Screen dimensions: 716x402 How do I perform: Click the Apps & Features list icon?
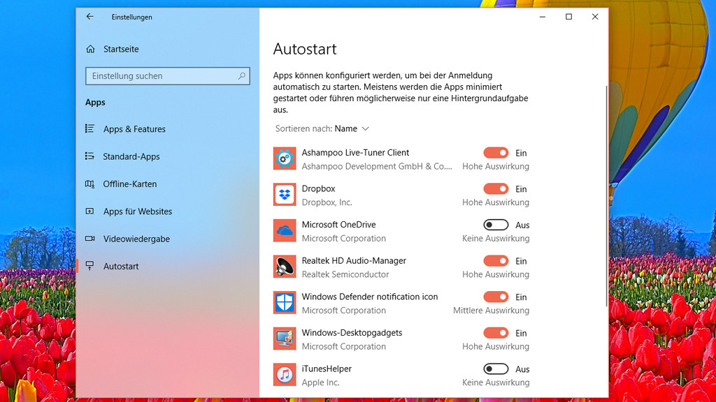(x=90, y=129)
